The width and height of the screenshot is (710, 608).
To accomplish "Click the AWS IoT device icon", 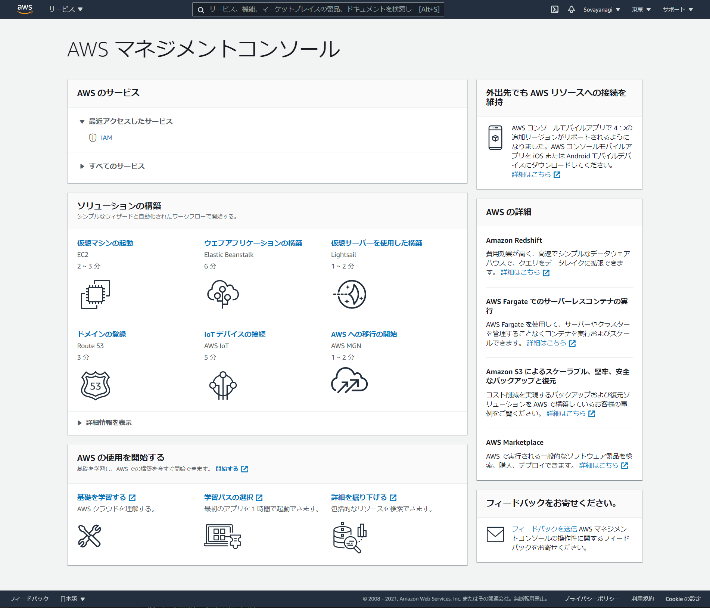I will (223, 386).
